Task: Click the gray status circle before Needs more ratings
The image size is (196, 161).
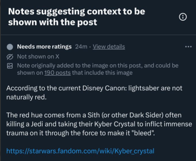Action: tap(10, 47)
